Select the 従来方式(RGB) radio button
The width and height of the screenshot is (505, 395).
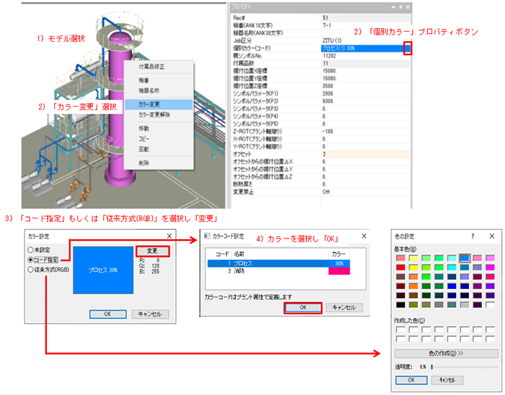[31, 270]
